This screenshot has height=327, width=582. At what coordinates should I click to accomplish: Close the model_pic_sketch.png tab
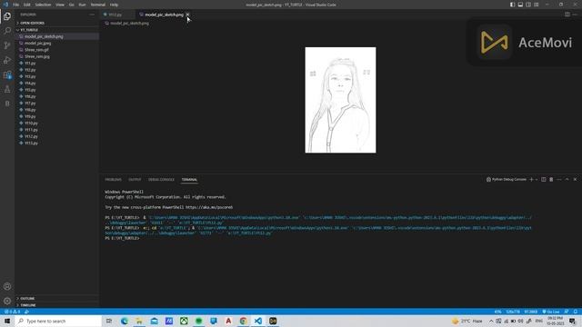[x=188, y=15]
